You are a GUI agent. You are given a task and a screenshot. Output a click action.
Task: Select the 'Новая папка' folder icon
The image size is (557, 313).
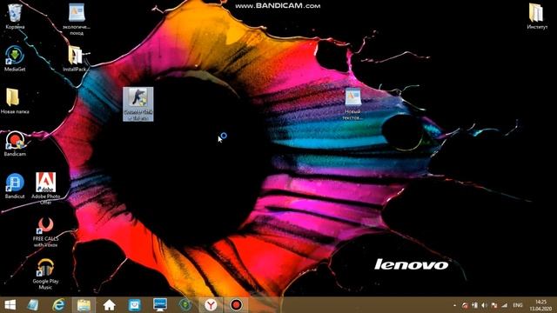click(x=15, y=101)
